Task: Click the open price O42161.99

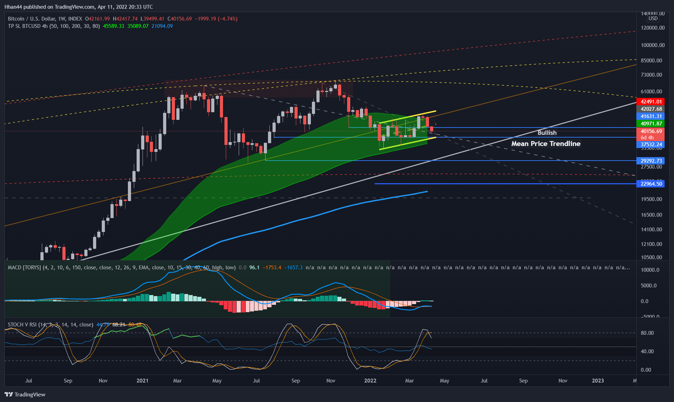Action: tap(98, 19)
